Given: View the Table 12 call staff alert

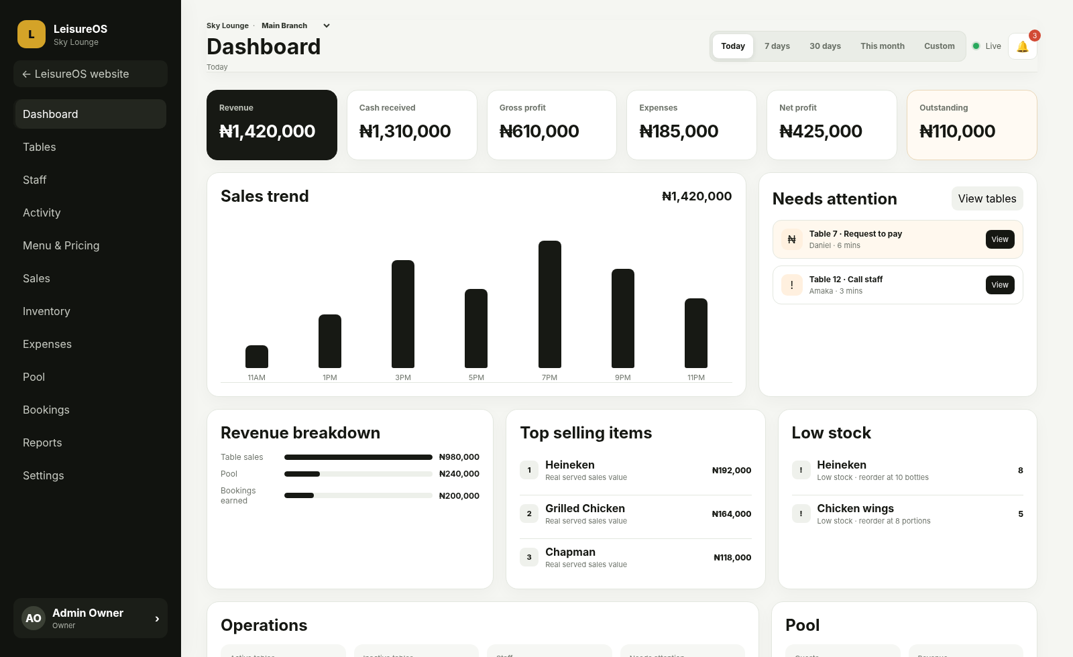Looking at the screenshot, I should click(x=1000, y=285).
